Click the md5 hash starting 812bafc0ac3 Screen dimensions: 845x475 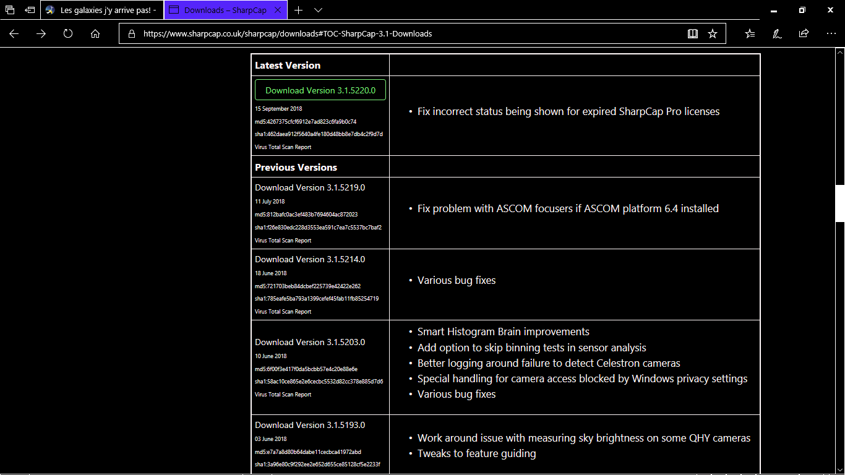click(x=306, y=215)
